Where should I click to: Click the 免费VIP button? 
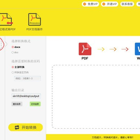pyautogui.click(x=90, y=4)
